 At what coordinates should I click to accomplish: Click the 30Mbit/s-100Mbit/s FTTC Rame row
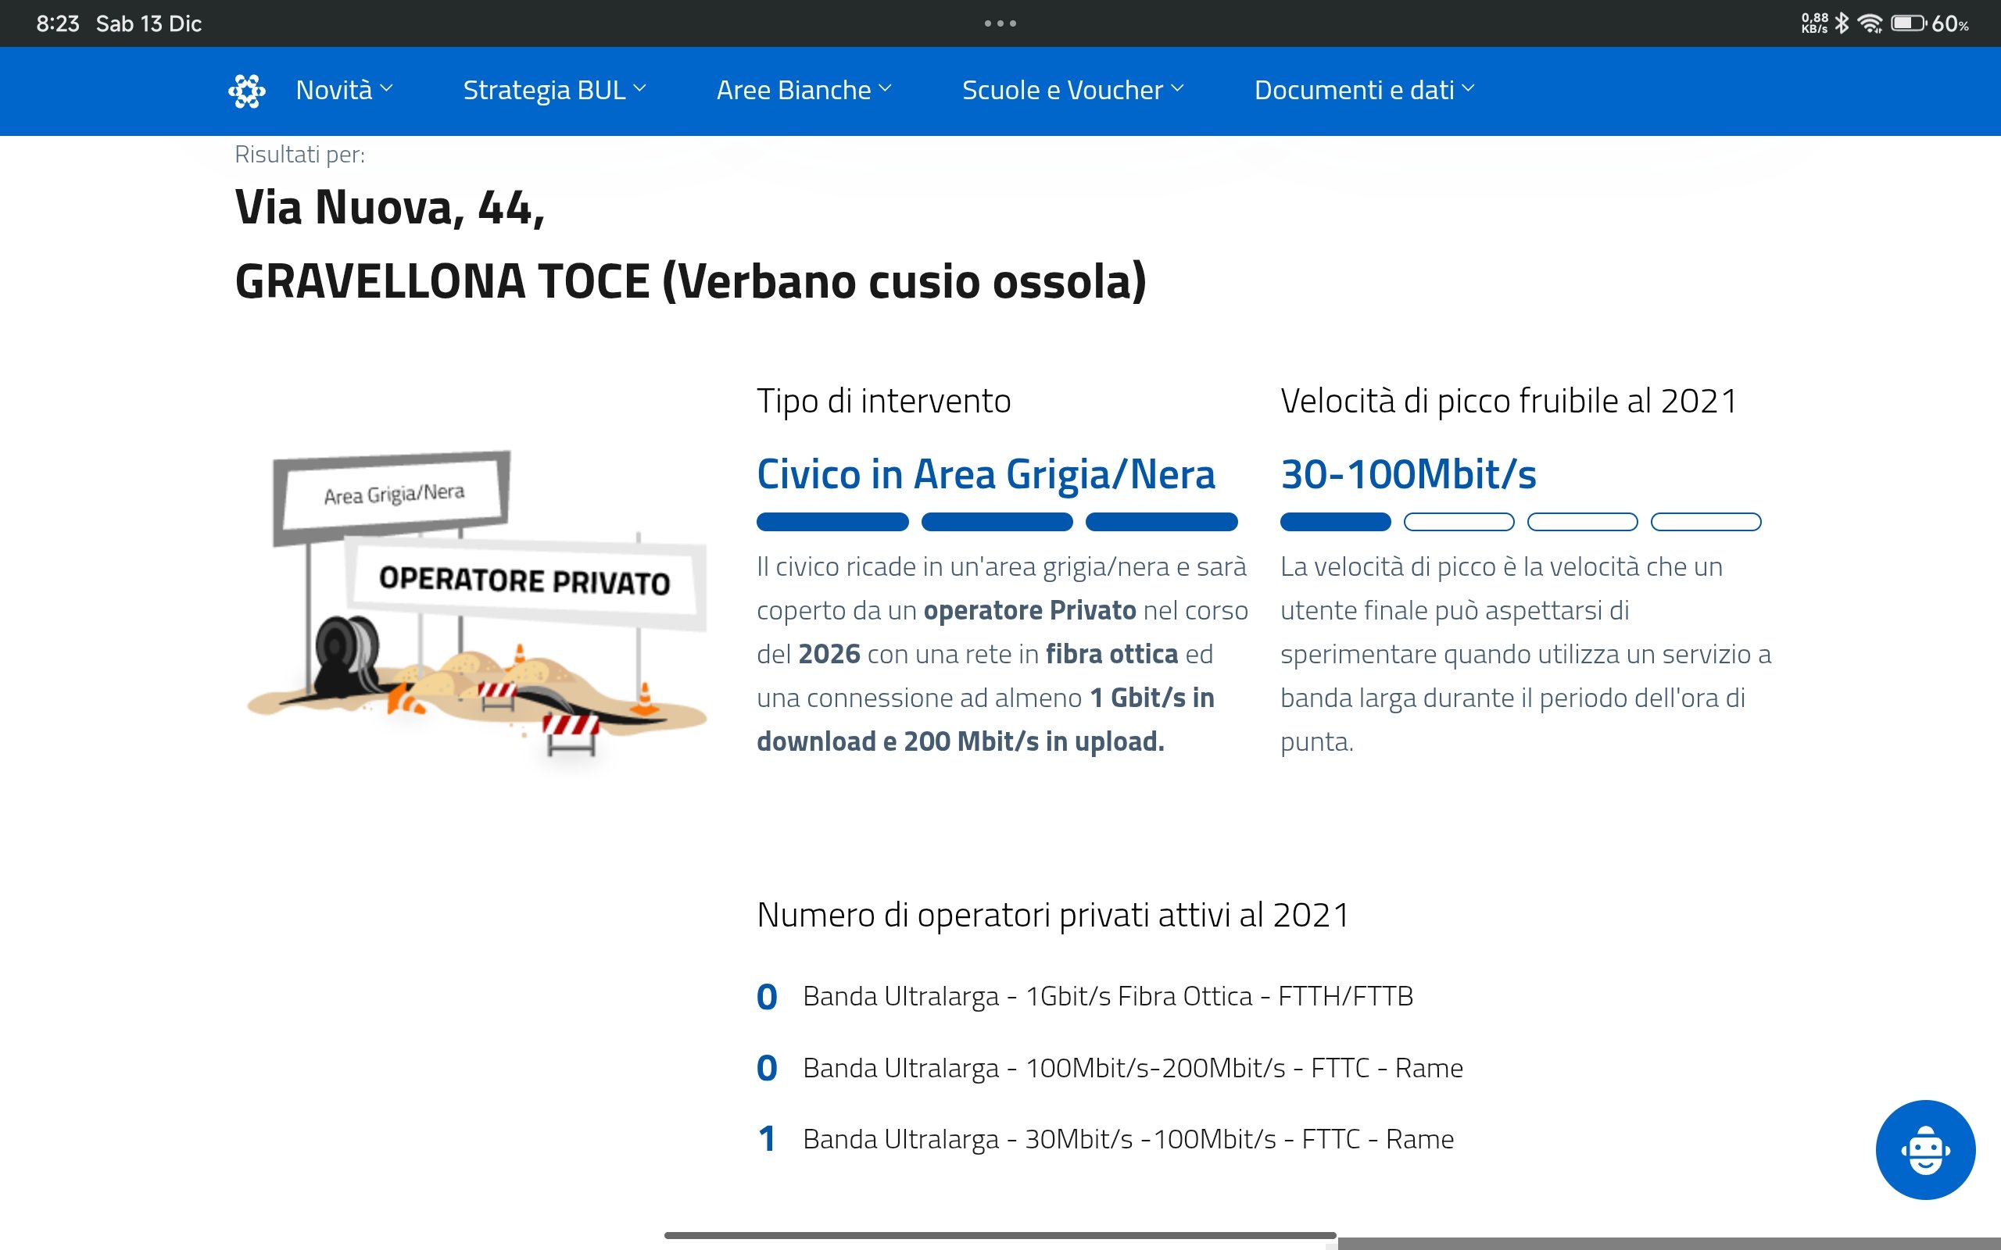(x=1127, y=1139)
